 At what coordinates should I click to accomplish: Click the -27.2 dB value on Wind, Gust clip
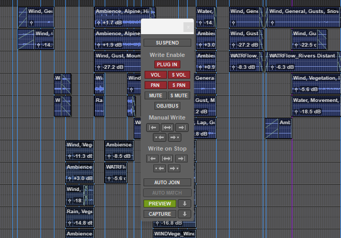[248, 45]
